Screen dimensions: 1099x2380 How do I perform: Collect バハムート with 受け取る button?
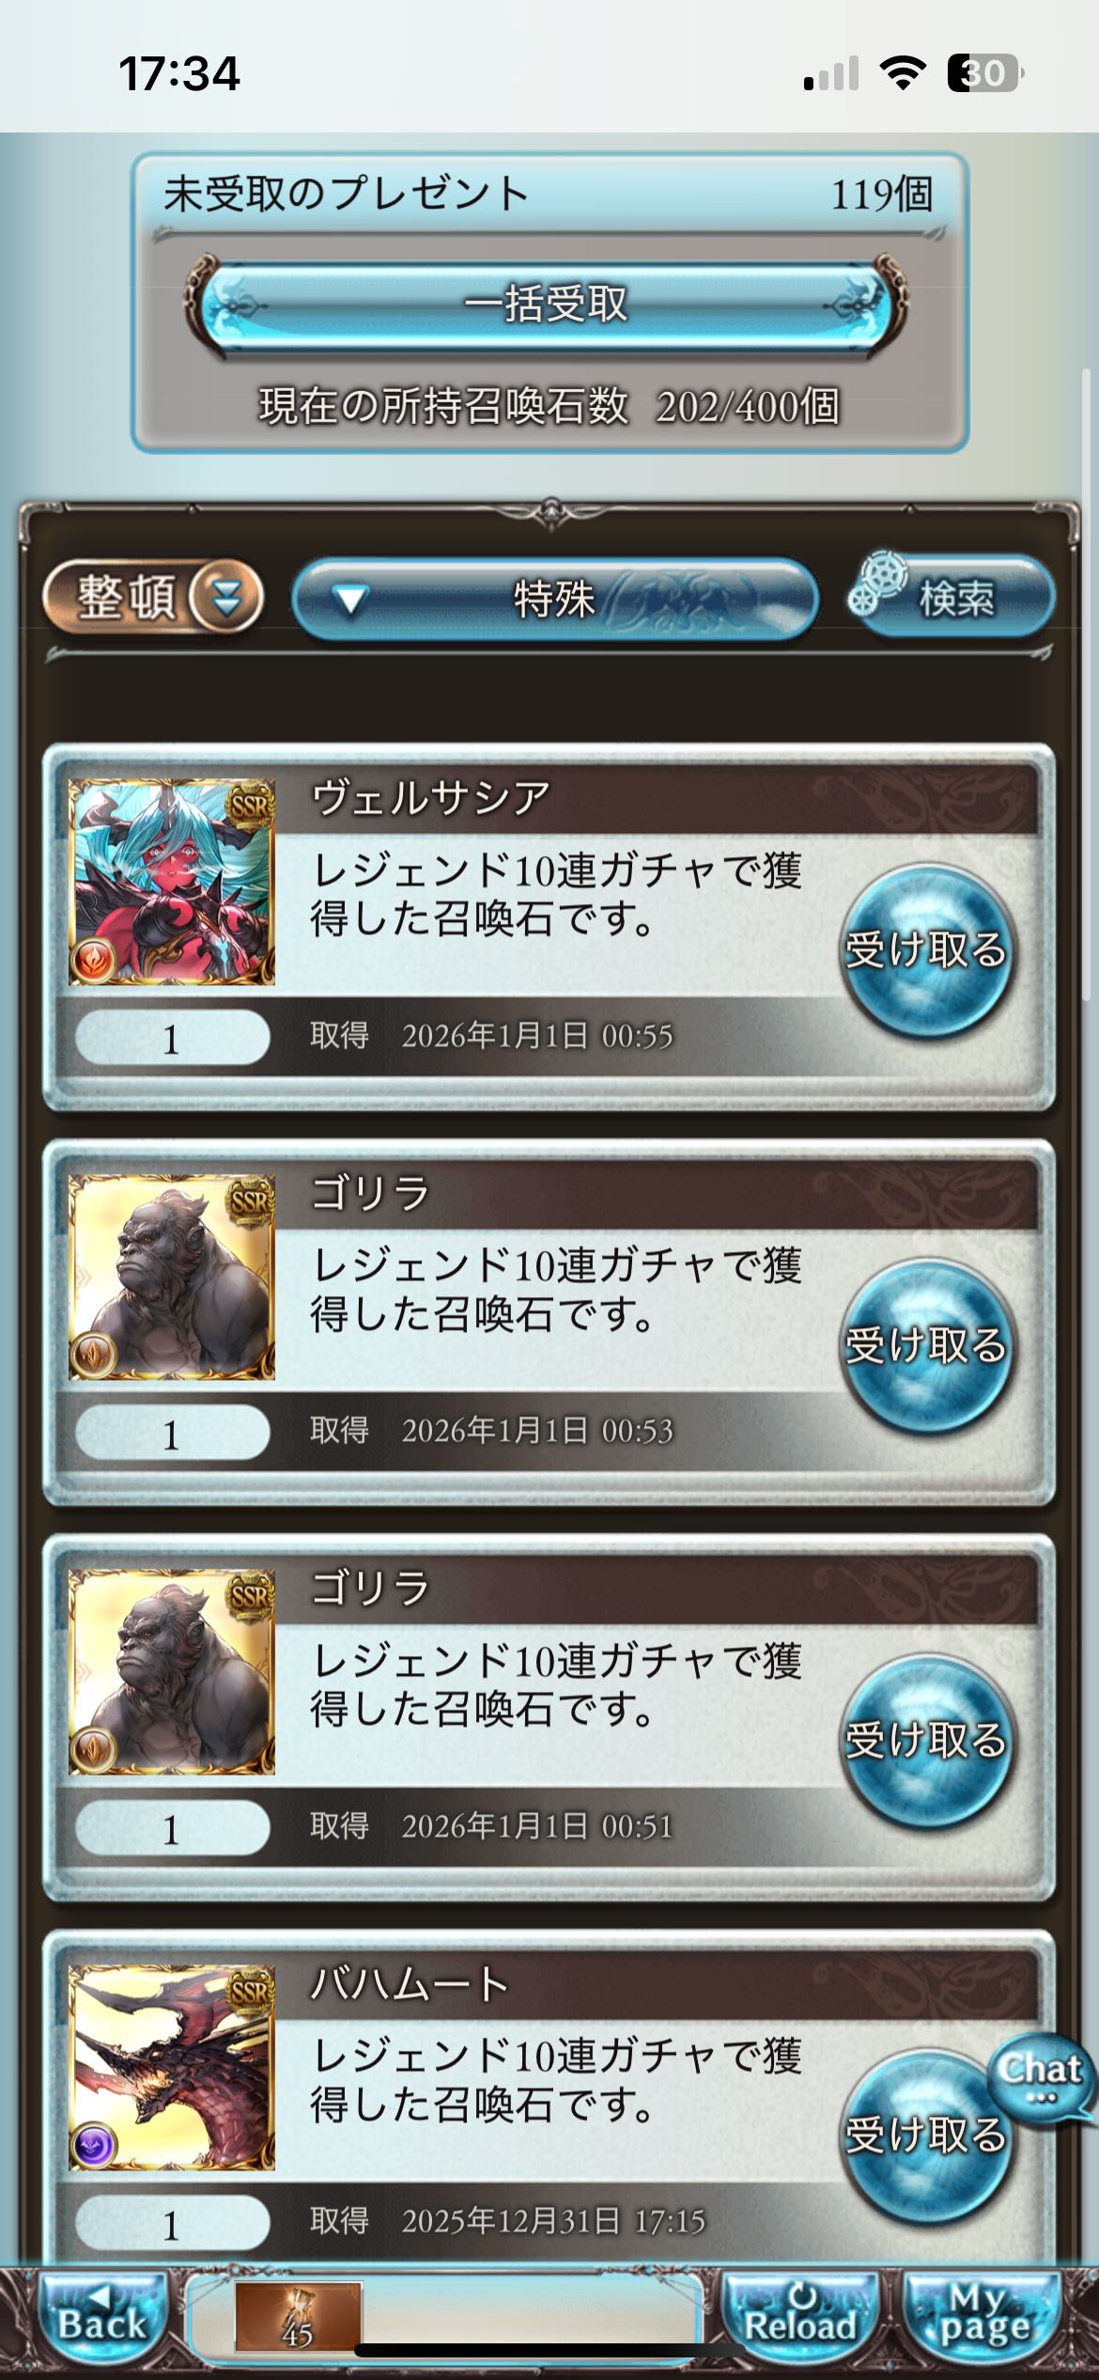926,2136
